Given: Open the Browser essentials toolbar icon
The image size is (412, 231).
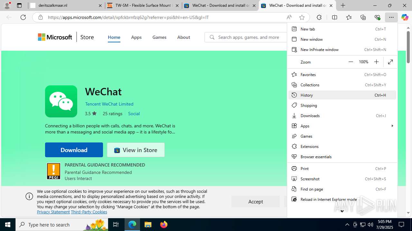Looking at the screenshot, I should pos(377,17).
